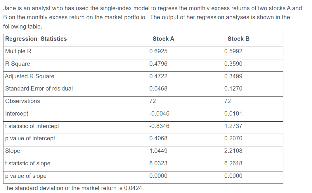This screenshot has width=312, height=193.
Task: Click the market standard deviation sentence
Action: 73,188
